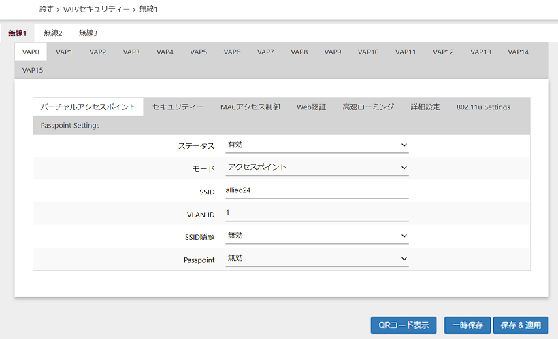
Task: Click the VLAN ID input field
Action: 316,213
